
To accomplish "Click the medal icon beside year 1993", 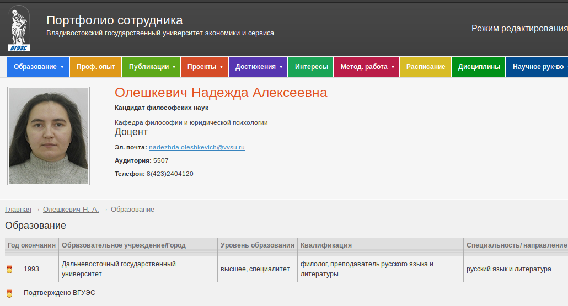I will tap(9, 269).
